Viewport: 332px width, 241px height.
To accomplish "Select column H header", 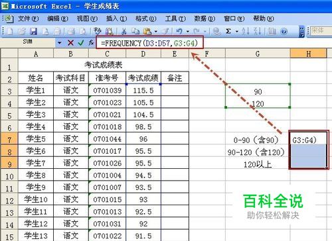I will [x=308, y=54].
